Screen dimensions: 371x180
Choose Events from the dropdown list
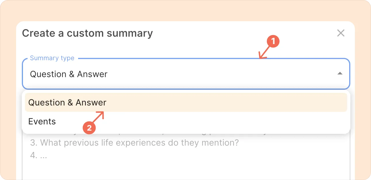coord(42,121)
